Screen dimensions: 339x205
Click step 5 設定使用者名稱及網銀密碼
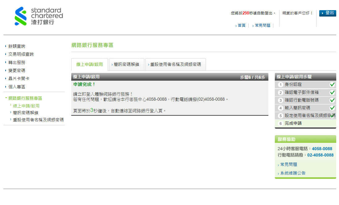(305, 116)
